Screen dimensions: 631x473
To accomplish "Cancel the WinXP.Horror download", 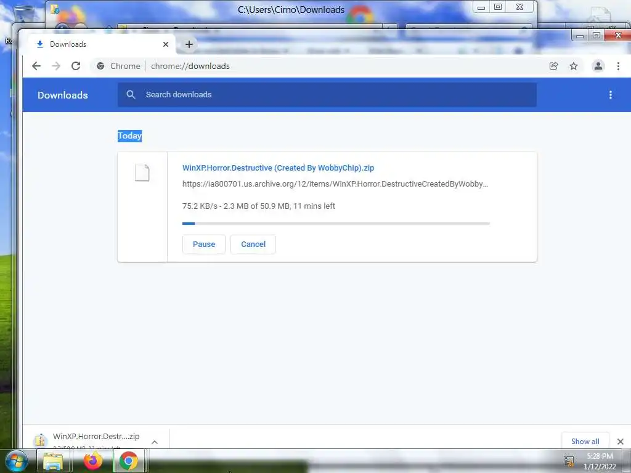I will click(x=253, y=244).
